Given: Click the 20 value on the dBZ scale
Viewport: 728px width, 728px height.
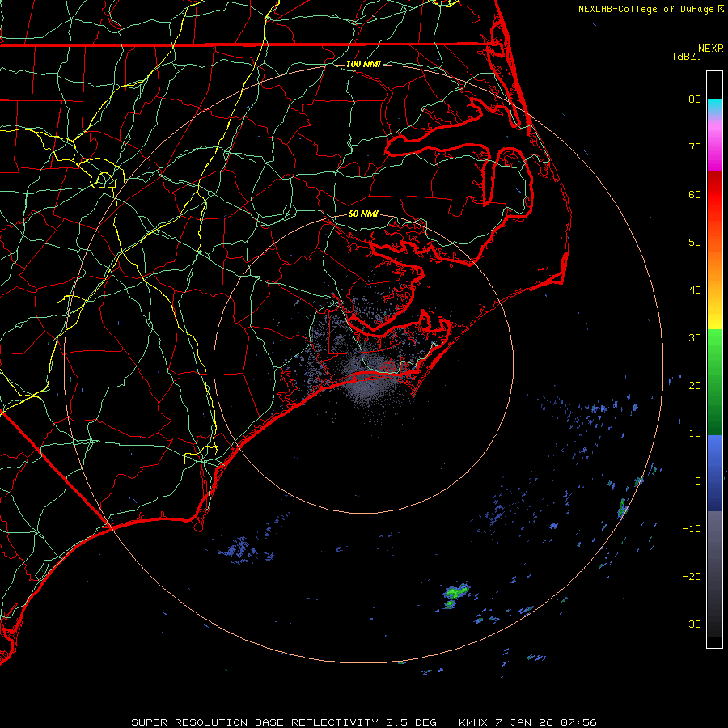Looking at the screenshot, I should click(695, 385).
